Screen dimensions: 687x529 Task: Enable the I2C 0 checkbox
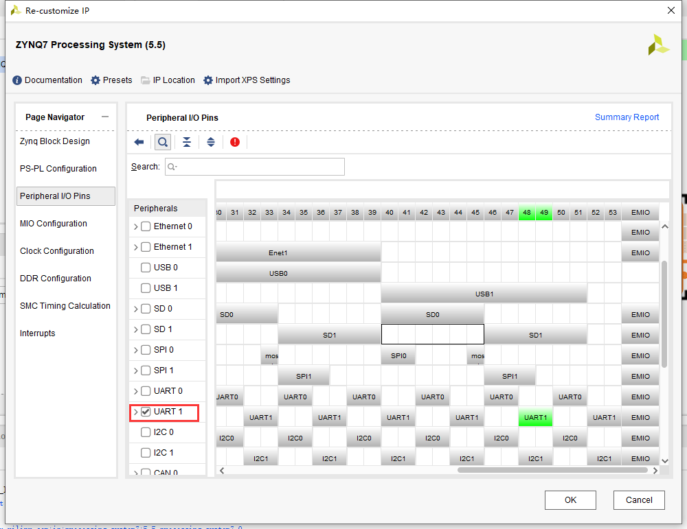146,432
